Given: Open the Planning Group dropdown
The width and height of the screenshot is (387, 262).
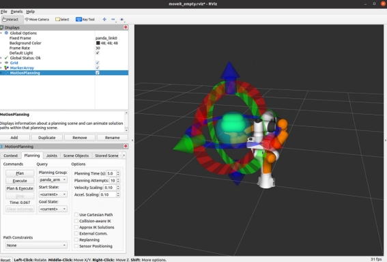Looking at the screenshot, I should coord(53,179).
